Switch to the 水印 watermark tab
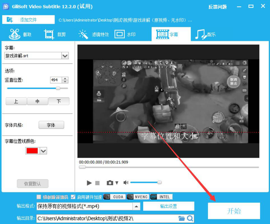Viewport: 270px width, 224px height. pyautogui.click(x=125, y=34)
